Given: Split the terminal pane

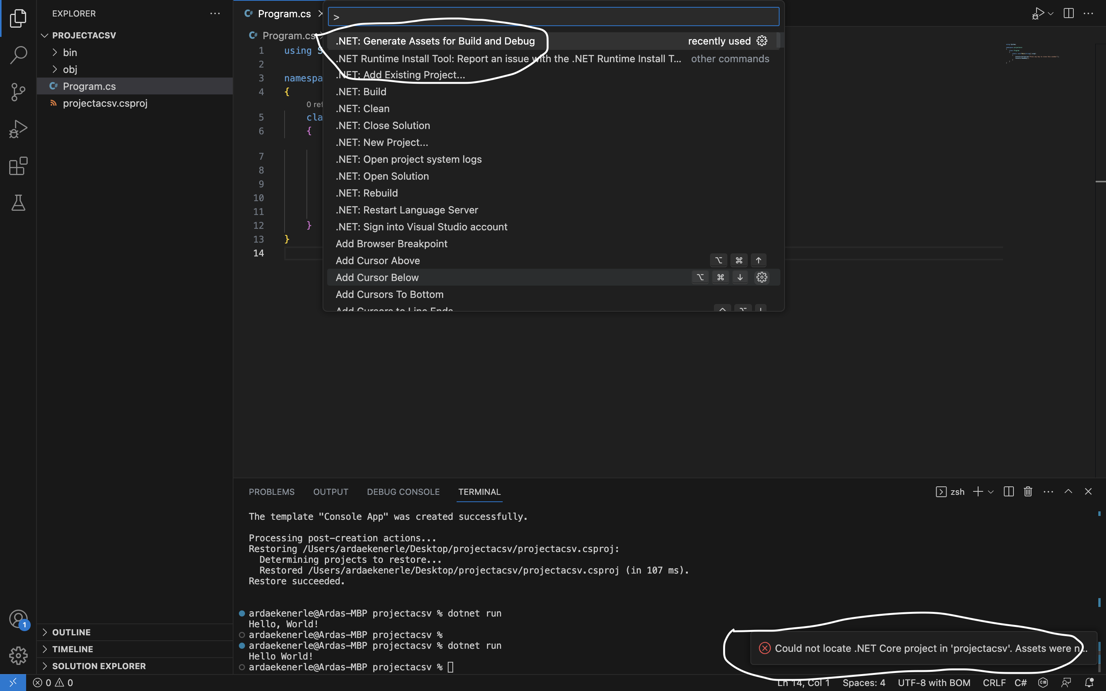Looking at the screenshot, I should [1008, 491].
